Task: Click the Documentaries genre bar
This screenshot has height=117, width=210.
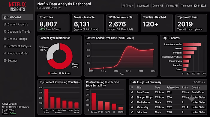Action: [186, 61]
